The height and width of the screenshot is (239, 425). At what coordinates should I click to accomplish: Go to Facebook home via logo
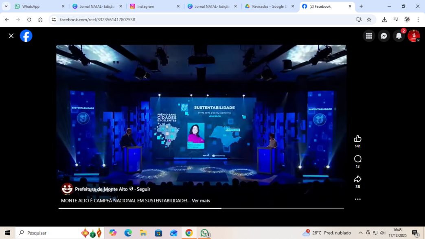coord(26,36)
